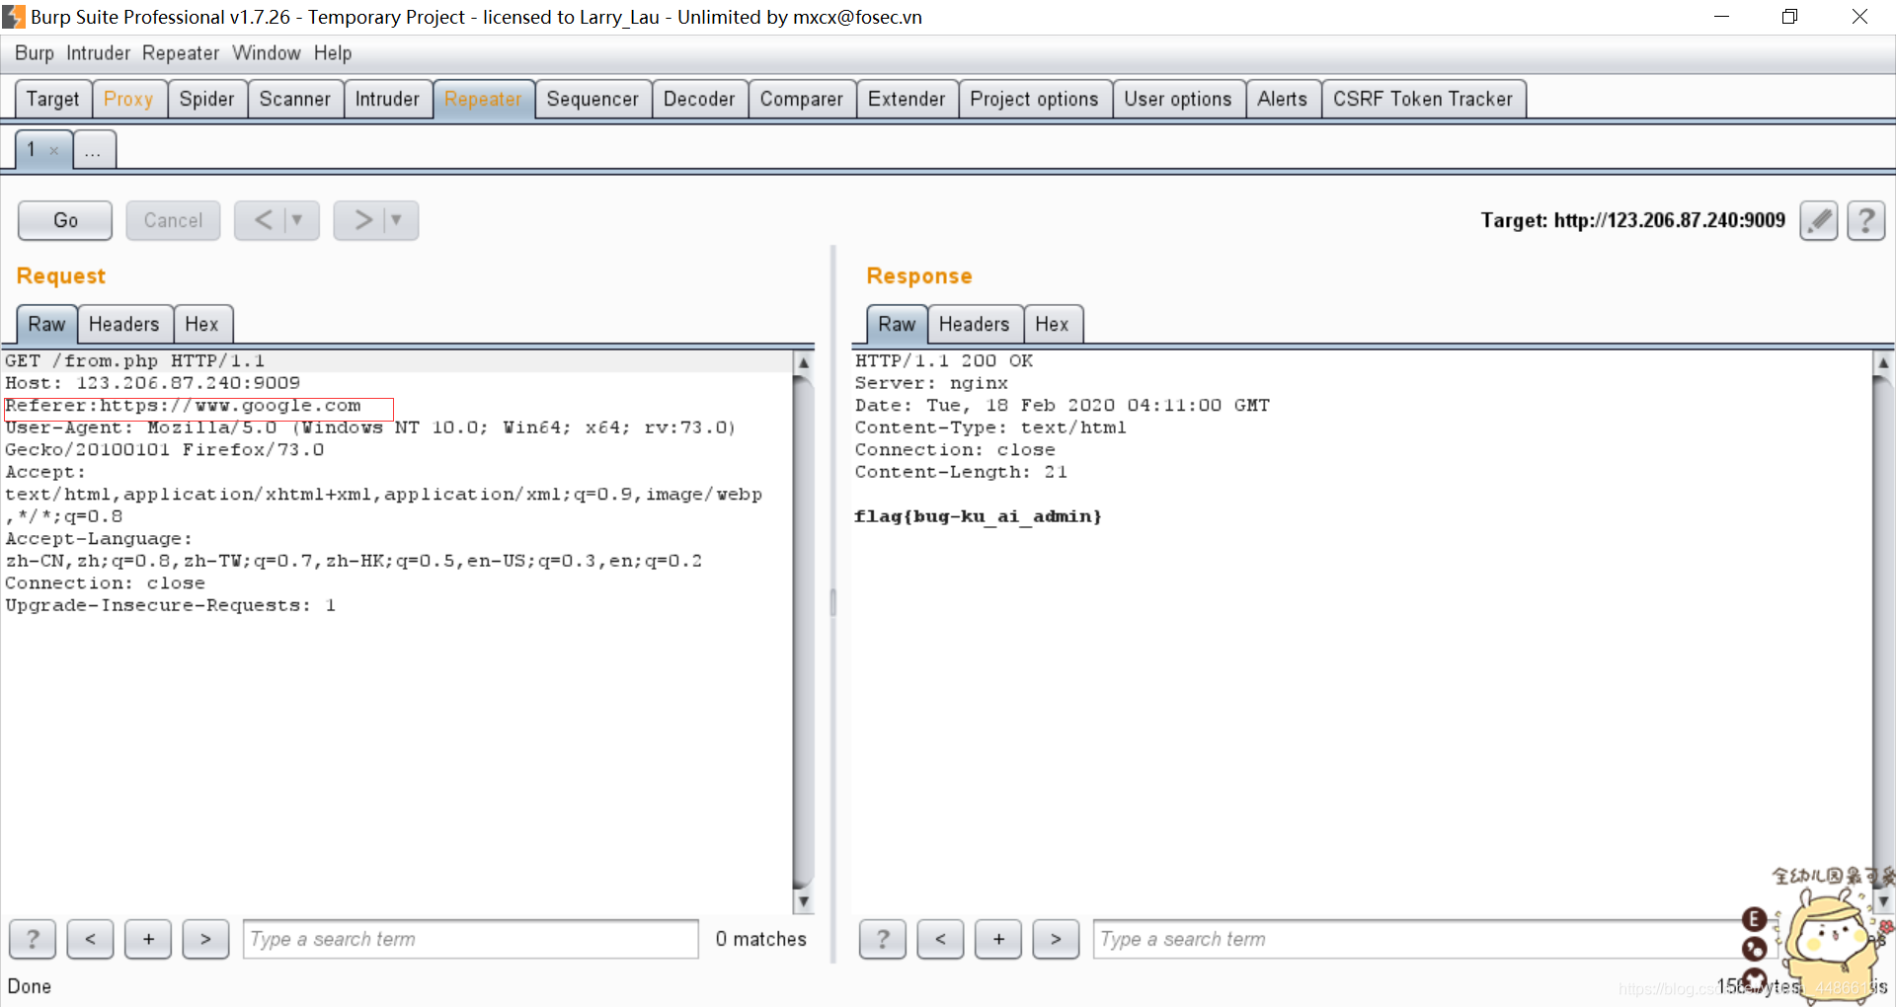The image size is (1896, 1007).
Task: Click the flag{bug-ku_ai_admin} response text
Action: (978, 516)
